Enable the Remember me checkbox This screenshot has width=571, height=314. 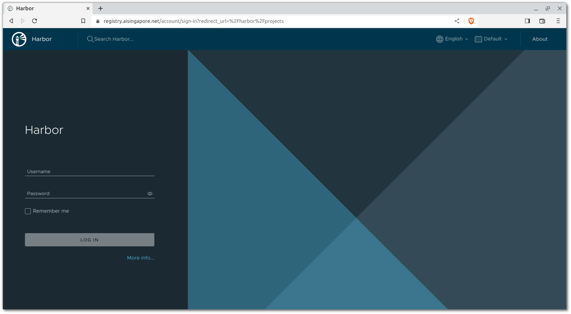point(28,211)
